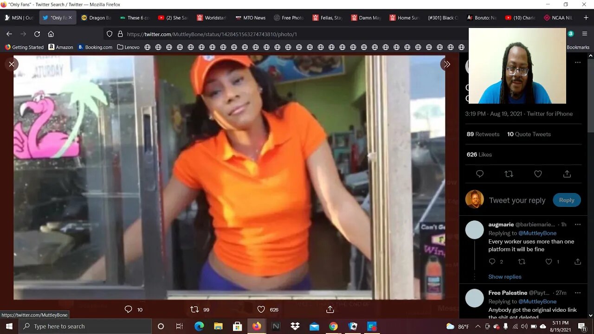Click the heart icon in the tweet sidebar
The image size is (594, 334).
(x=538, y=174)
